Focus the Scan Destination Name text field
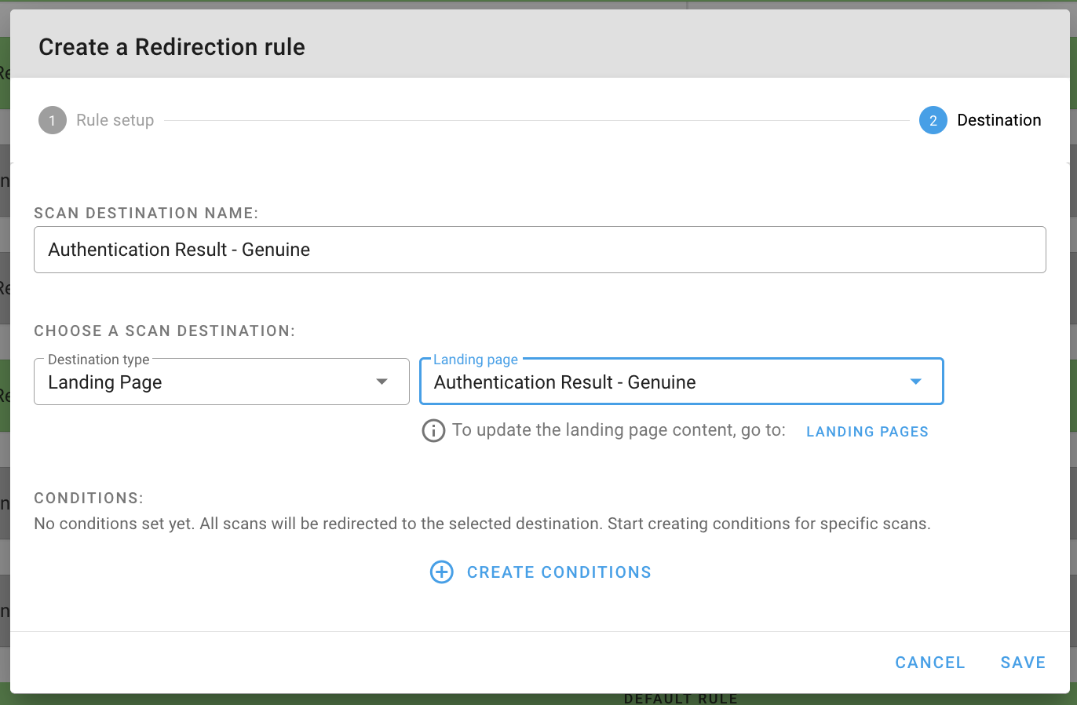1077x705 pixels. 539,250
